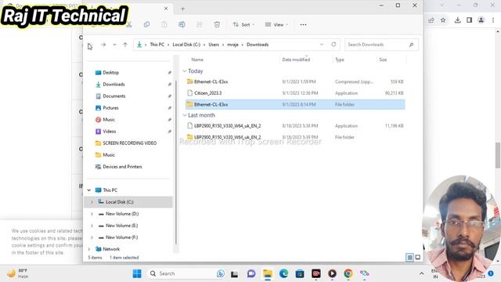Open SCREEN RECORDING VIDEO folder
The height and width of the screenshot is (282, 501).
tap(129, 143)
